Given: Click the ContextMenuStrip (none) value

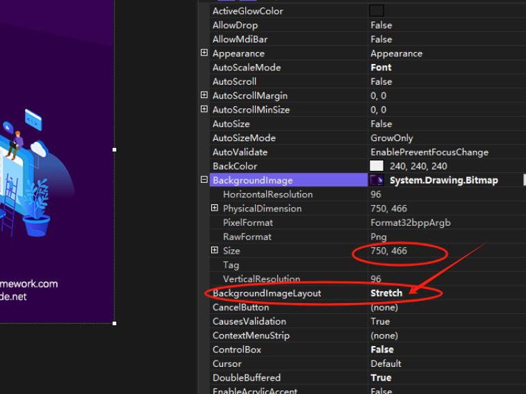Looking at the screenshot, I should click(x=384, y=335).
